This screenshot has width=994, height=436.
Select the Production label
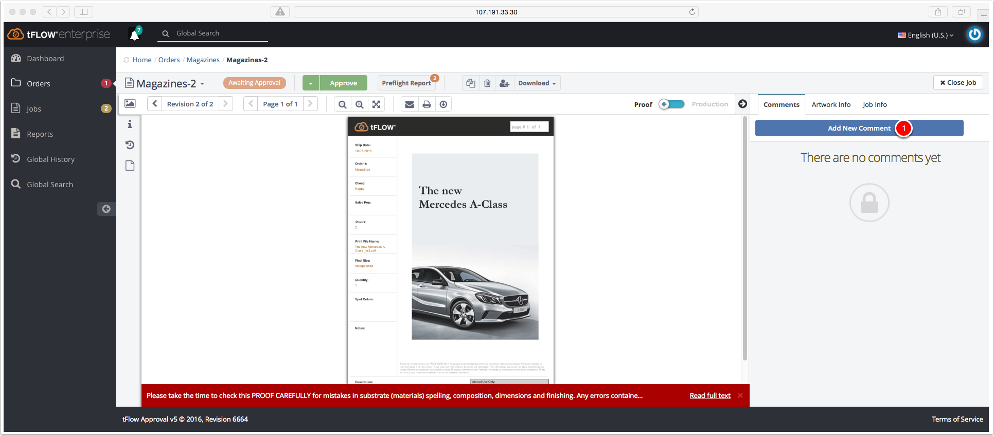(709, 104)
